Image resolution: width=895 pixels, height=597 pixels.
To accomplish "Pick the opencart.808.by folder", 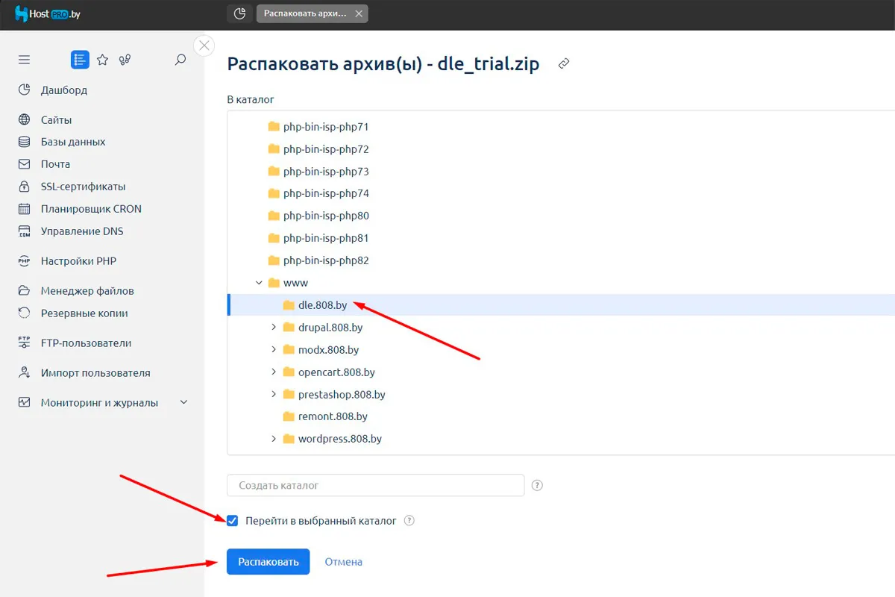I will click(336, 372).
